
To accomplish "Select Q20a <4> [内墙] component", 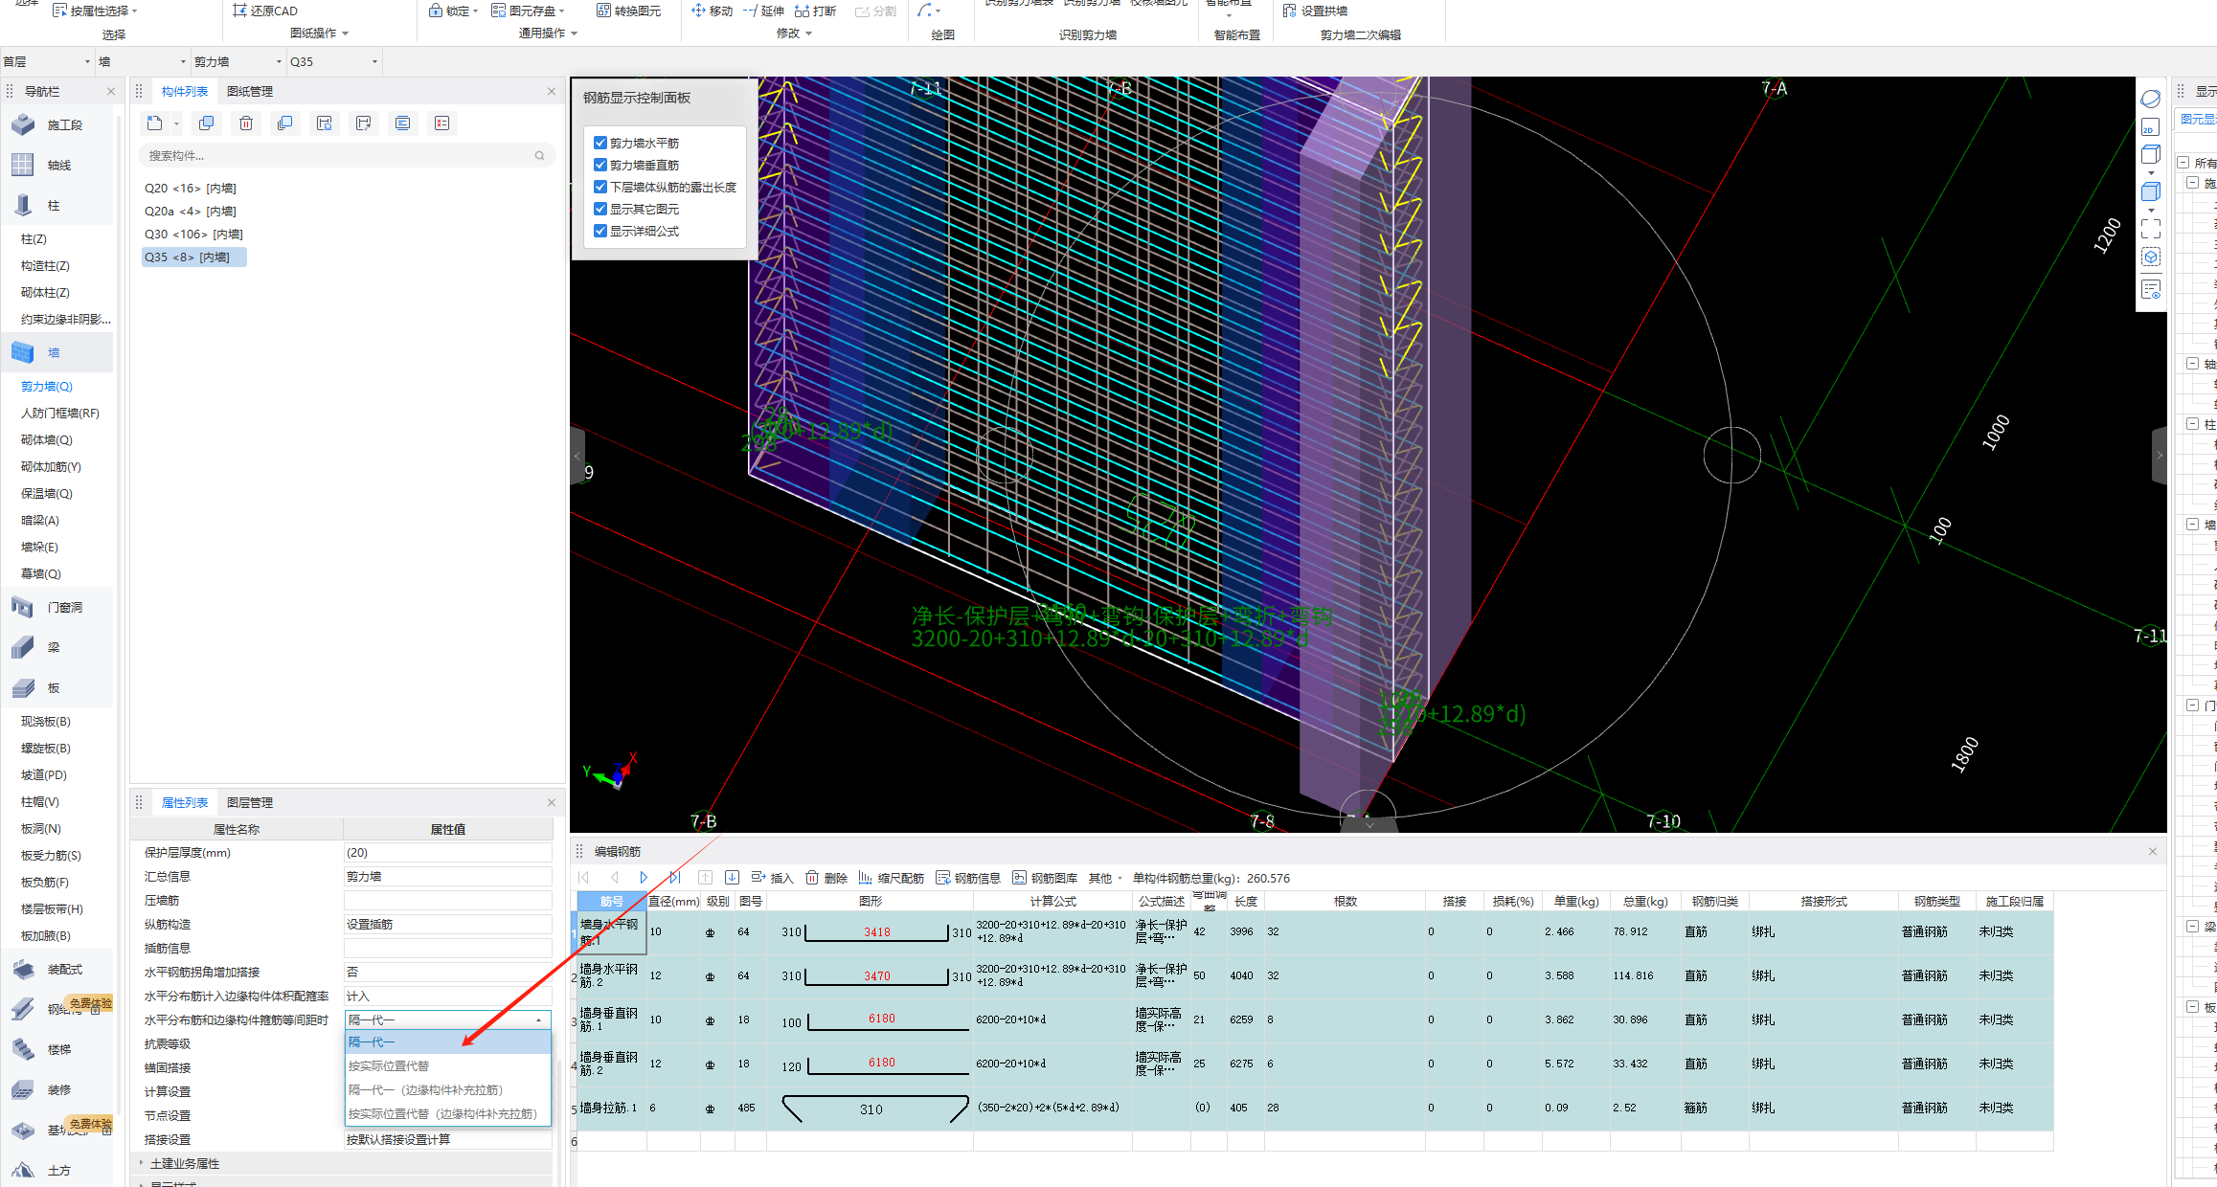I will pyautogui.click(x=190, y=211).
